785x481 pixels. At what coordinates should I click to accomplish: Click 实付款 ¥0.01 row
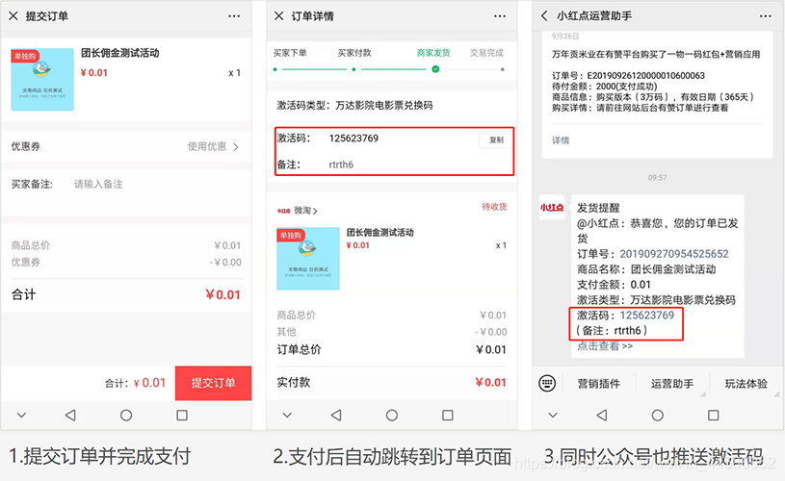click(391, 383)
